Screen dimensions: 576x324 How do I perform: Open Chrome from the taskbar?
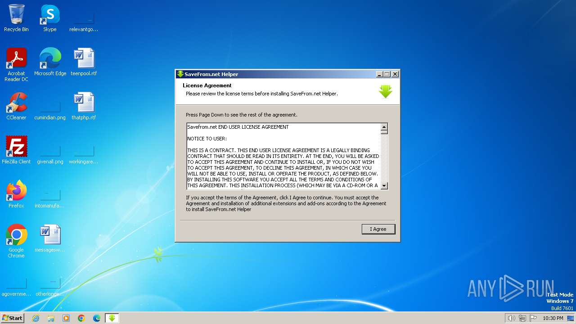tap(81, 318)
